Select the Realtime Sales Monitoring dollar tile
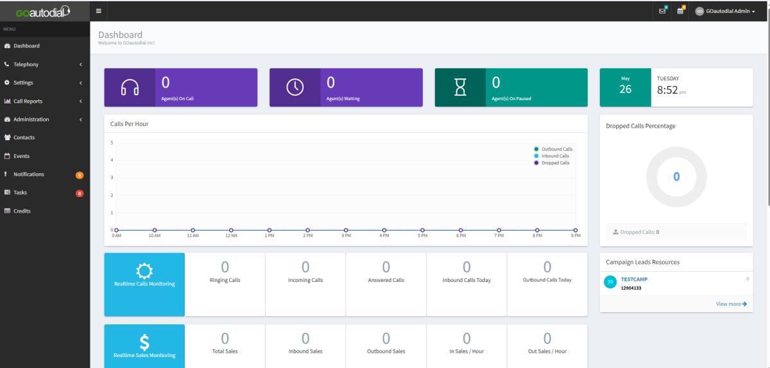Image resolution: width=770 pixels, height=368 pixels. pos(144,346)
